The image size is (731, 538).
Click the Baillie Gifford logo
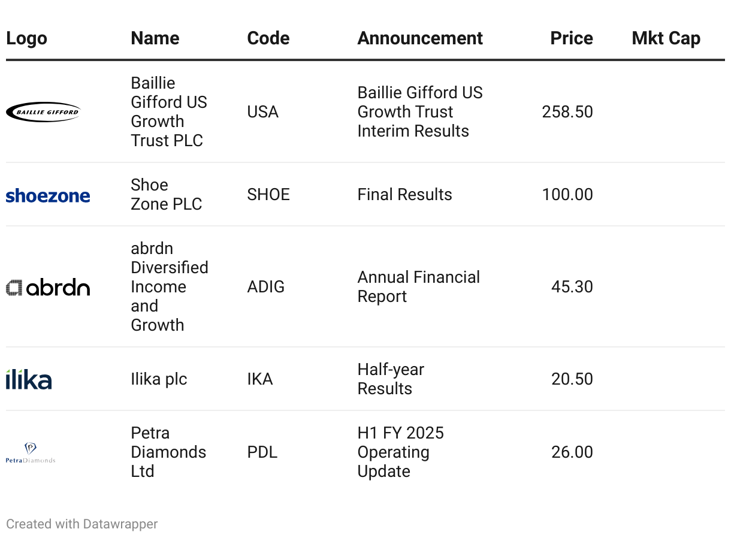43,112
